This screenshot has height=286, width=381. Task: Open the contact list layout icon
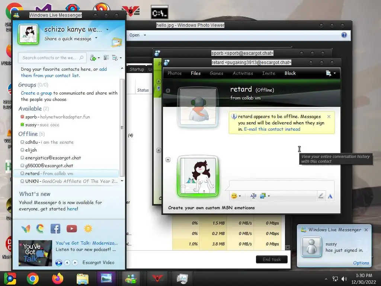106,58
